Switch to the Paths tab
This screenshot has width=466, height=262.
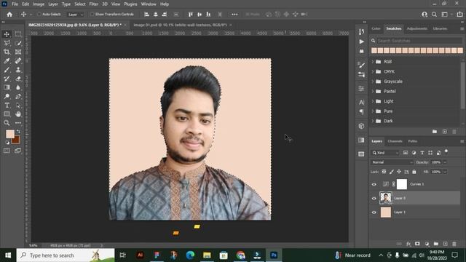(413, 141)
